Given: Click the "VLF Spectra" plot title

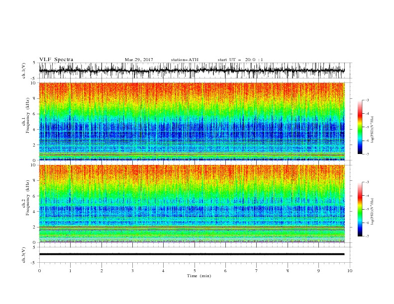Looking at the screenshot, I should [x=56, y=60].
